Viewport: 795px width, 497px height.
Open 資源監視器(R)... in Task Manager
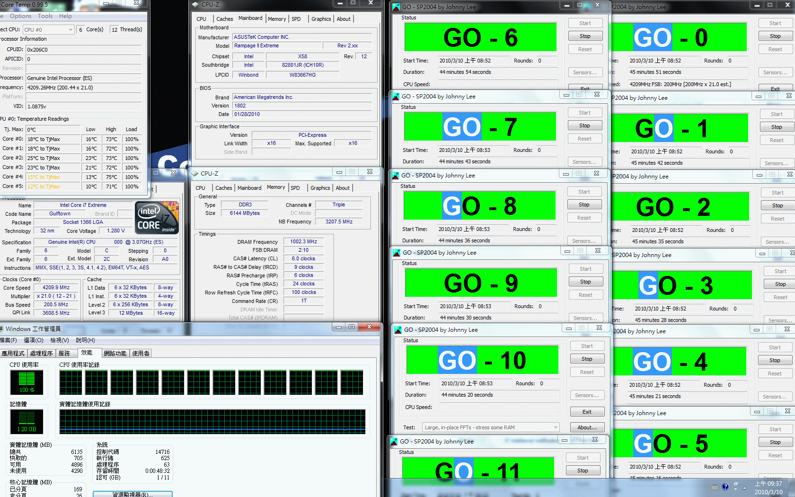132,494
